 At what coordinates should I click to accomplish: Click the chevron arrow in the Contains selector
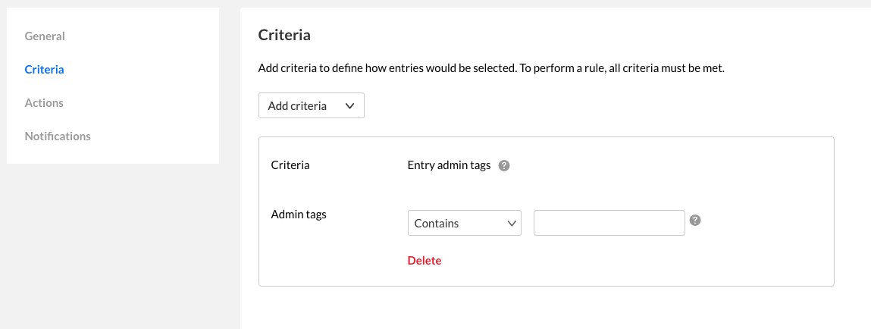click(x=509, y=224)
